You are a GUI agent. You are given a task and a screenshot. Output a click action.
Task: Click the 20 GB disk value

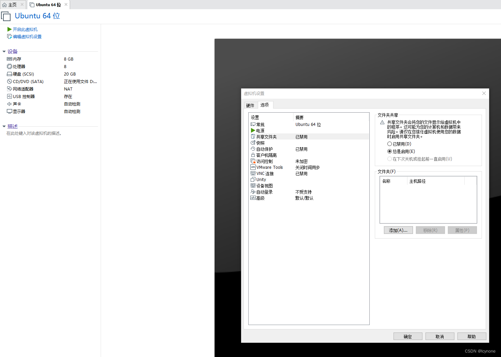(70, 74)
